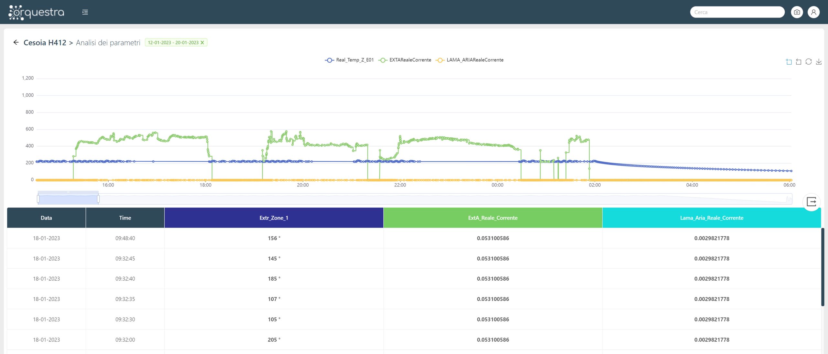Go back using the left arrow
Viewport: 828px width, 354px height.
[16, 42]
